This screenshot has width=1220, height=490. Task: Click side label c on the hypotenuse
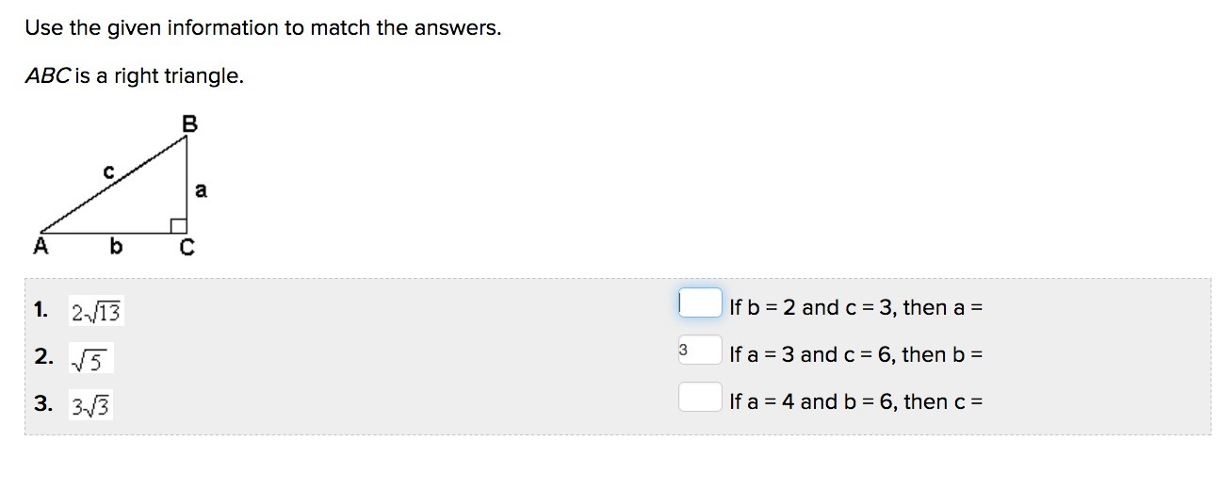point(109,171)
